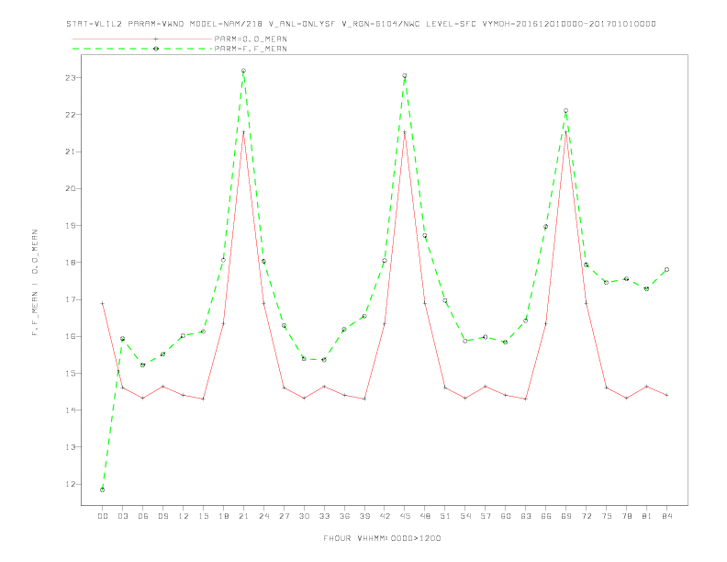This screenshot has width=727, height=562.
Task: Click x-axis tick label 66
Action: click(x=546, y=516)
